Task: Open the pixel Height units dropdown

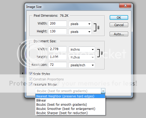Action: point(80,32)
